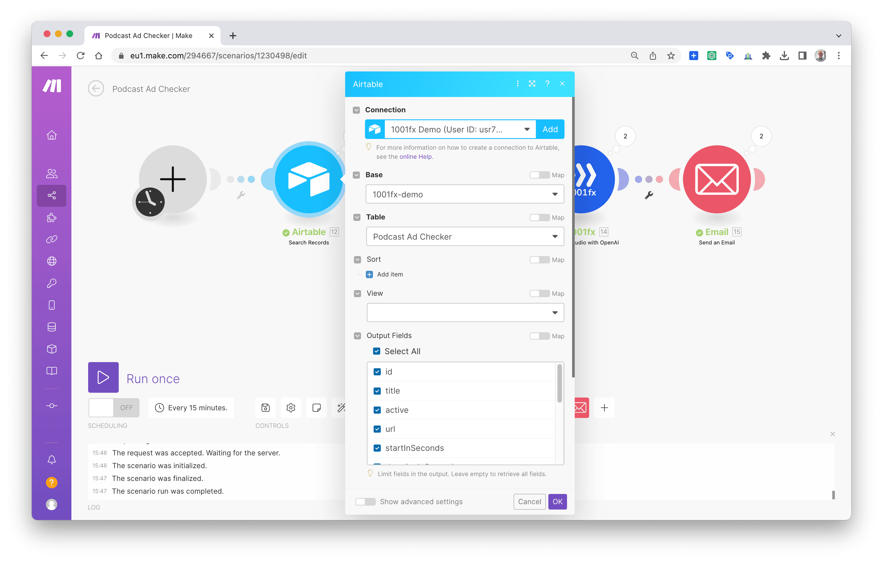Click the Templates puzzle icon in sidebar
This screenshot has height=562, width=883.
52,217
